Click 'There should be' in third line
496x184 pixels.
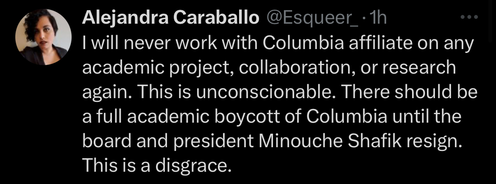click(x=409, y=92)
